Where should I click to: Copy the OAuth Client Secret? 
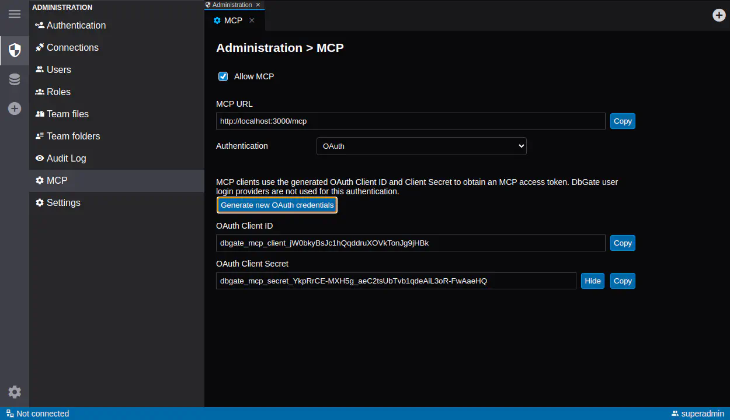coord(623,281)
